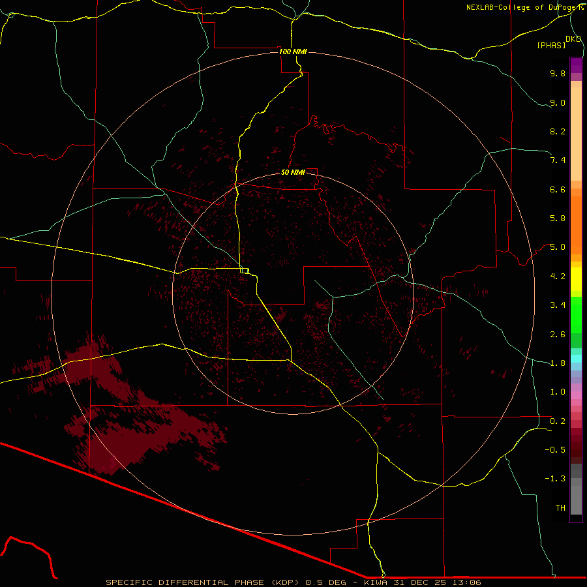587x587 pixels.
Task: Click the 50 NMI range ring label
Action: tap(293, 172)
